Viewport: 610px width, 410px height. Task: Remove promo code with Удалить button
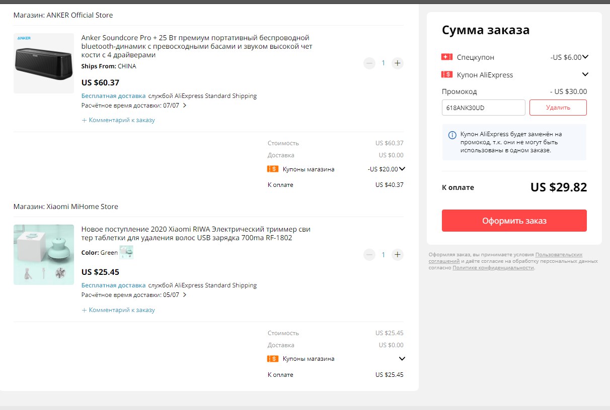[558, 108]
